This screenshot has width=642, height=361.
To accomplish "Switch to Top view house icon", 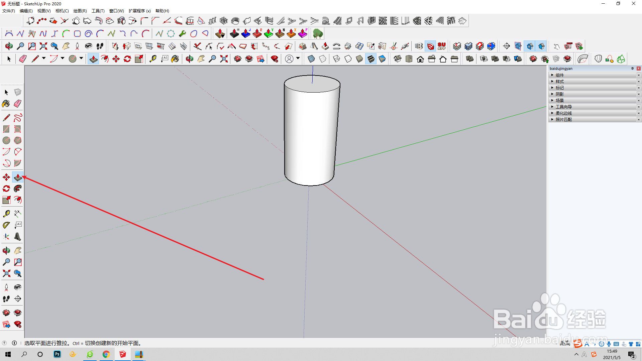I will [409, 59].
